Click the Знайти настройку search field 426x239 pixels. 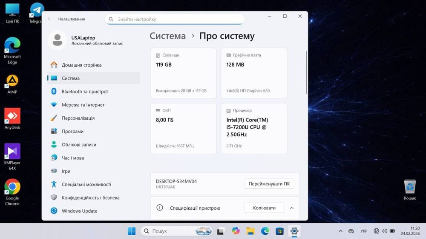(175, 19)
